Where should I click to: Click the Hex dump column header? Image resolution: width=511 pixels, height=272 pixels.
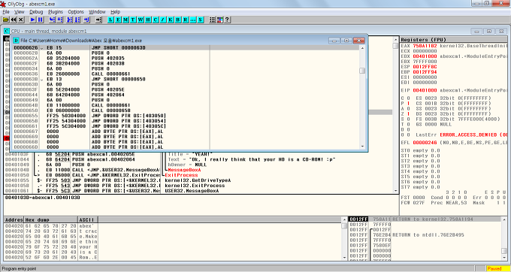[x=51, y=219]
